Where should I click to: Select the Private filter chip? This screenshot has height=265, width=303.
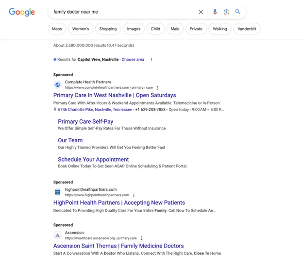point(196,29)
